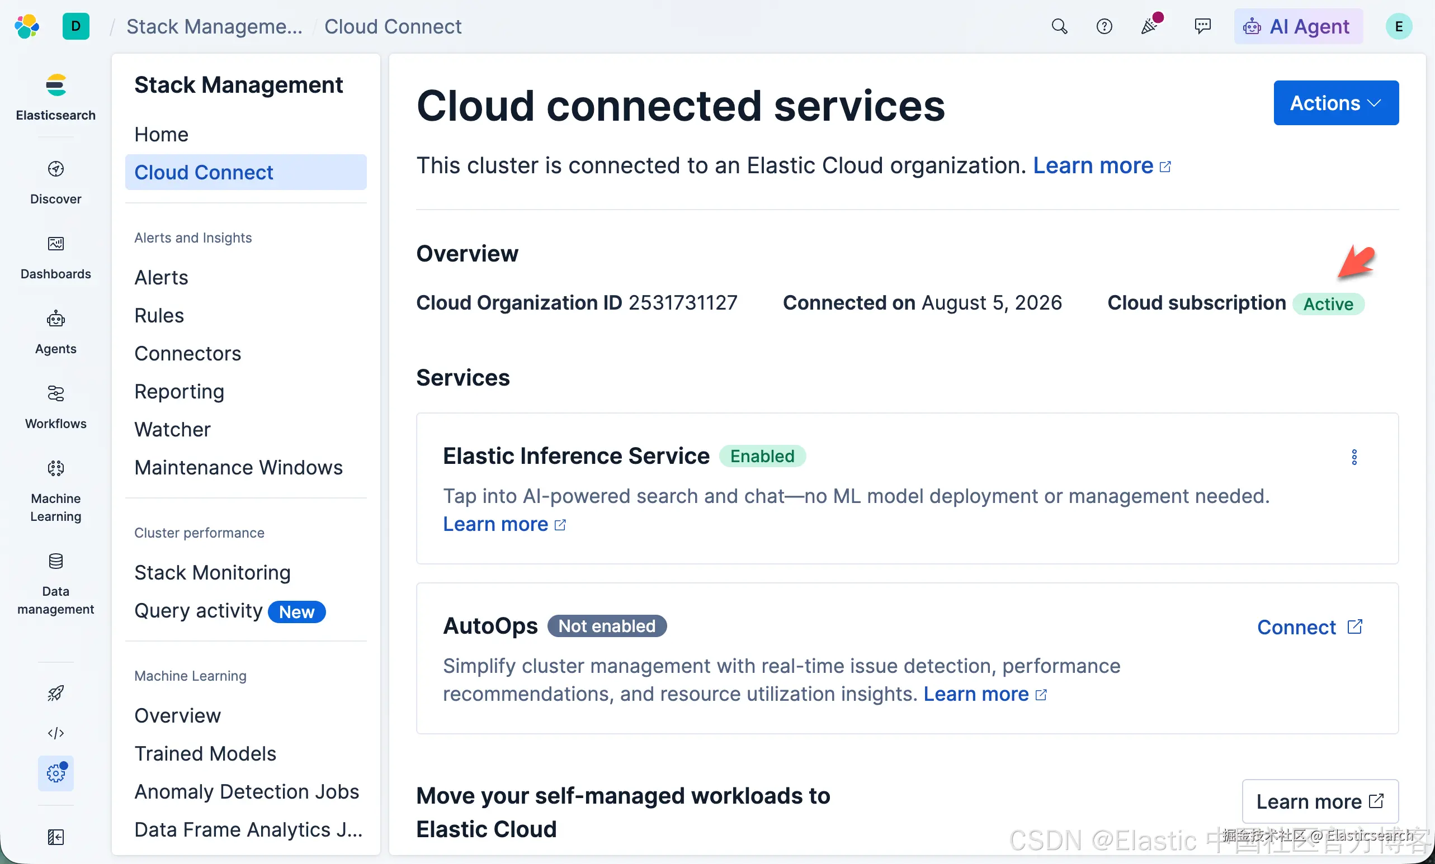Click the Alerts and Insights section label

click(x=193, y=238)
